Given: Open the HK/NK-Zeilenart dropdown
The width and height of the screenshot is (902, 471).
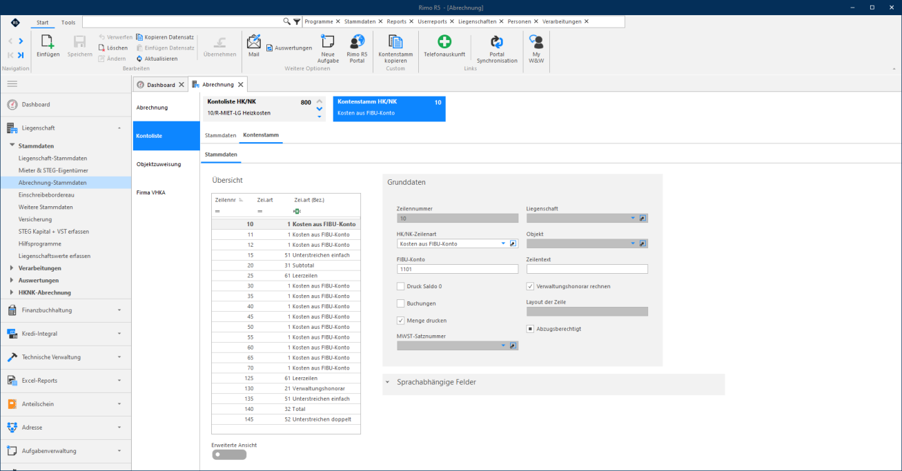Looking at the screenshot, I should point(503,243).
